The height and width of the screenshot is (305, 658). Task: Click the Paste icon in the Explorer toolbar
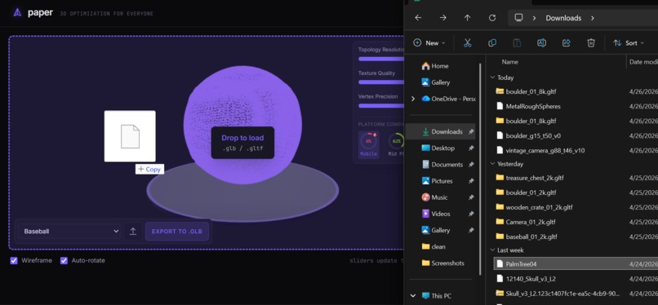[517, 42]
